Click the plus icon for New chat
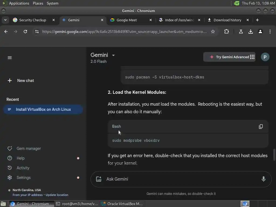Viewport: 276px width, 207px height. pos(10,81)
